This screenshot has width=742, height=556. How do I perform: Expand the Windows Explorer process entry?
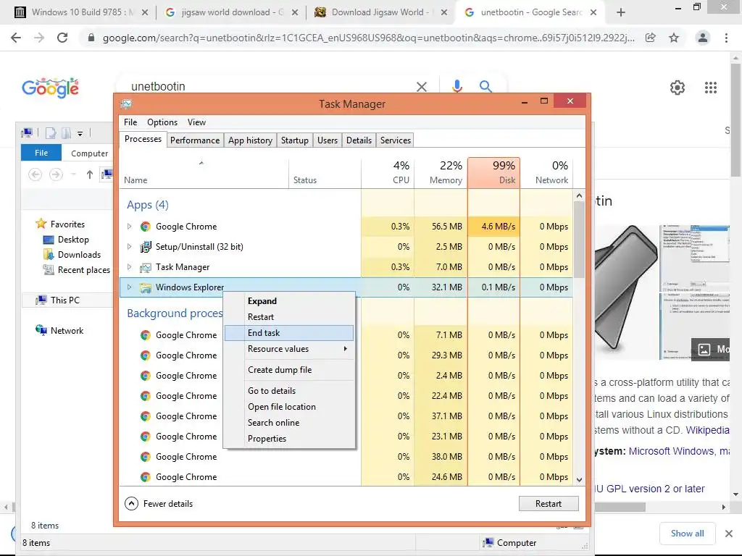coord(129,287)
